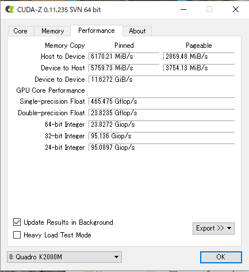Click the OK button
249x272 pixels.
(221, 257)
